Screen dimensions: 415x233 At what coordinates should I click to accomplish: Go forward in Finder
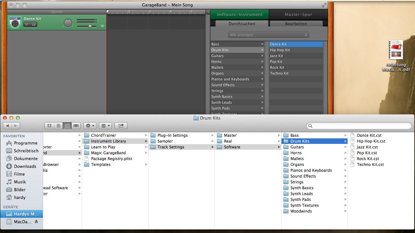(x=16, y=126)
